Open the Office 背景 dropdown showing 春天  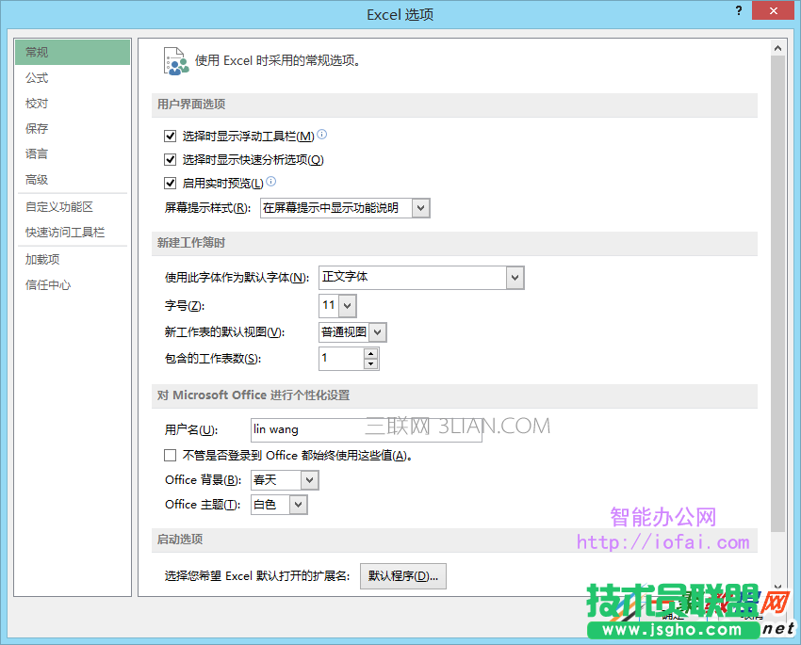tap(311, 479)
